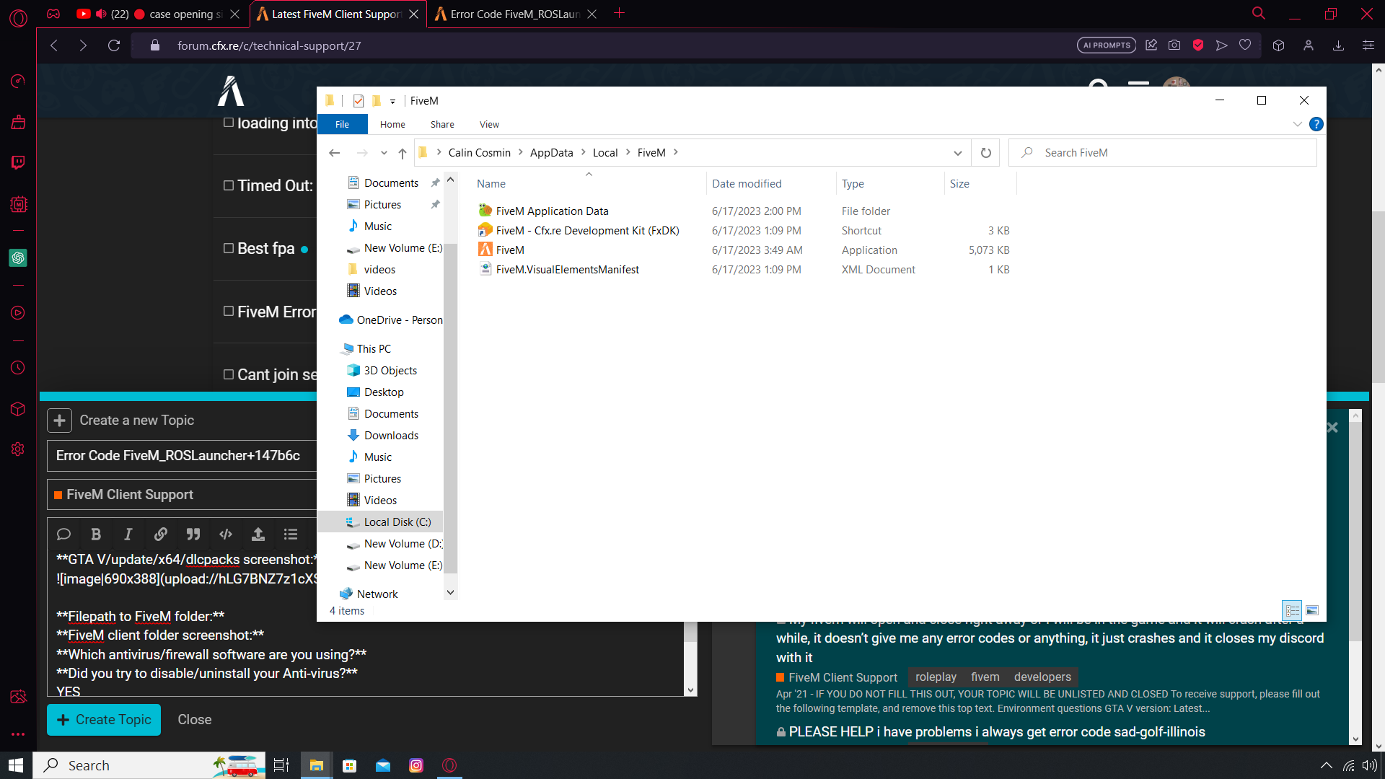
Task: Open the address bar path history dropdown
Action: point(957,153)
